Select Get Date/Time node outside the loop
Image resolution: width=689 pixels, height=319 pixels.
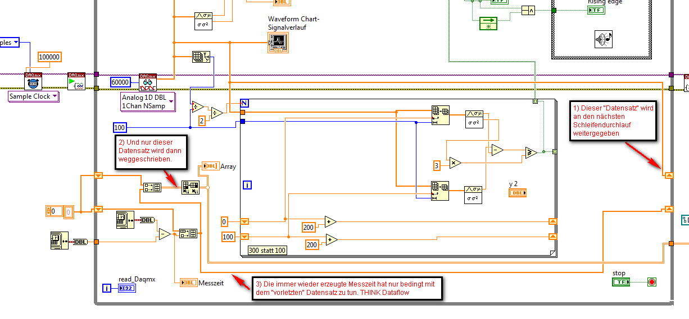[59, 239]
